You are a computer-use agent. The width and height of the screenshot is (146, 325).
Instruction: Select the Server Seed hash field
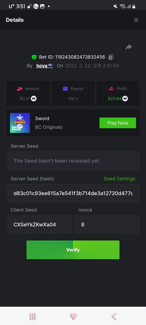pos(73,193)
